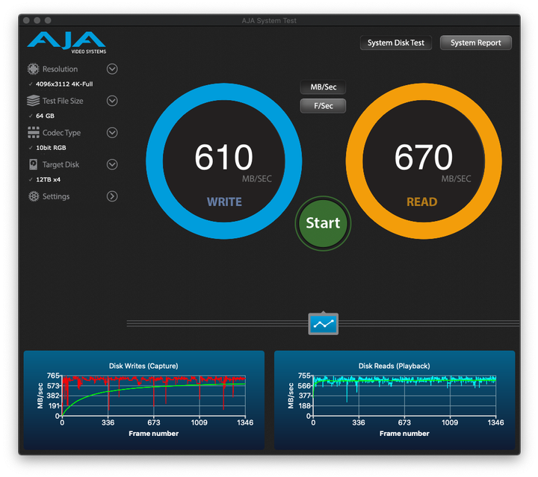The image size is (538, 477).
Task: Select the System Disk Test tab
Action: [395, 43]
